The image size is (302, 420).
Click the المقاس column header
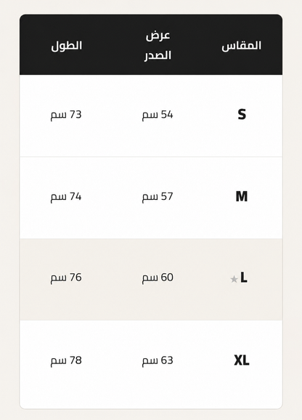tap(242, 46)
